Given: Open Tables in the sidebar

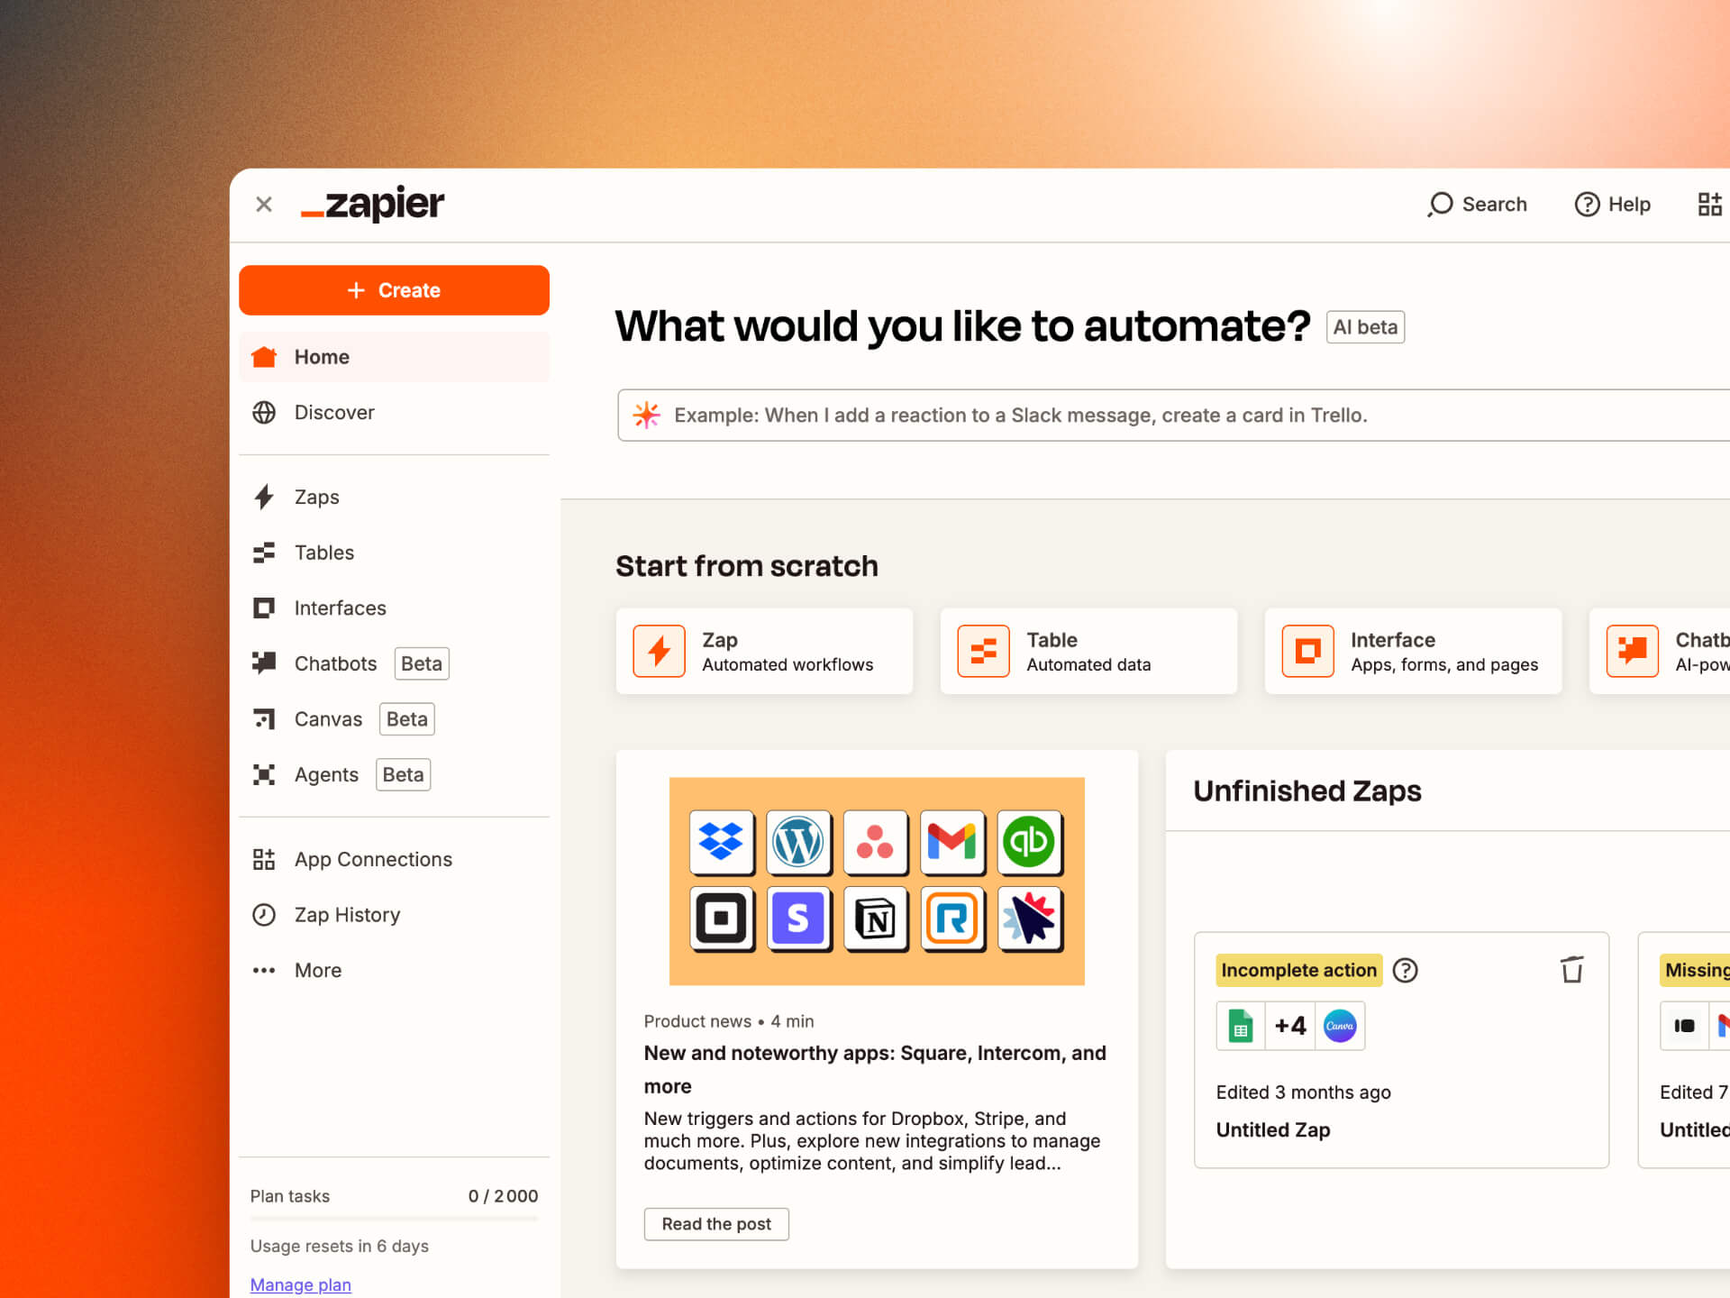Looking at the screenshot, I should pos(394,553).
